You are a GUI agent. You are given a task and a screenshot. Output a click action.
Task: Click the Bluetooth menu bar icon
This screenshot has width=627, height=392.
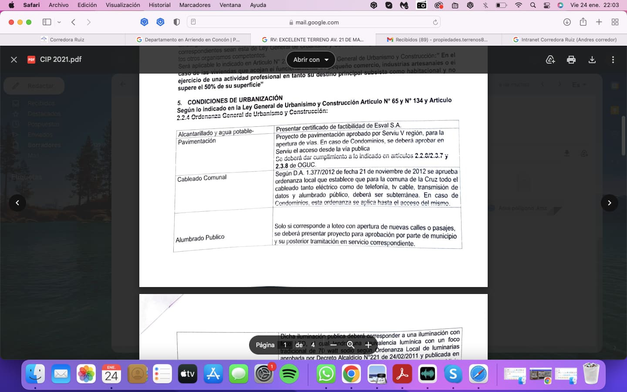(485, 5)
